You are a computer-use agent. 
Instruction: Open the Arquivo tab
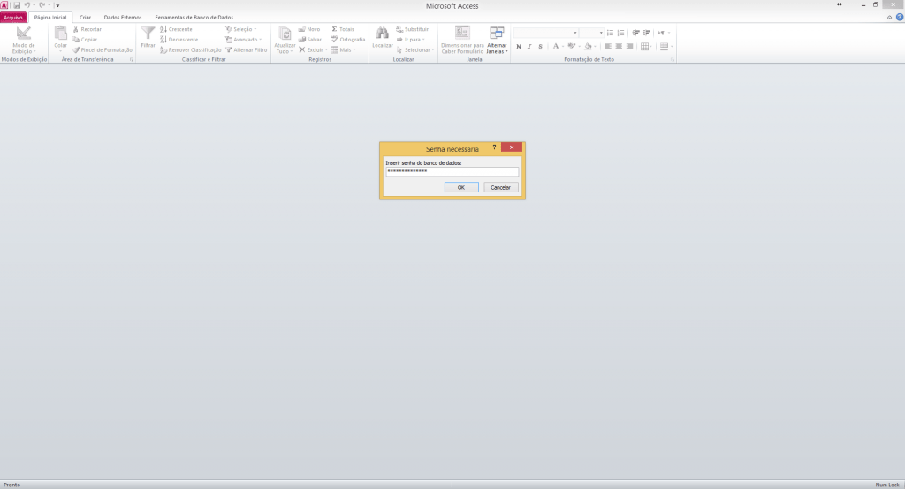12,18
